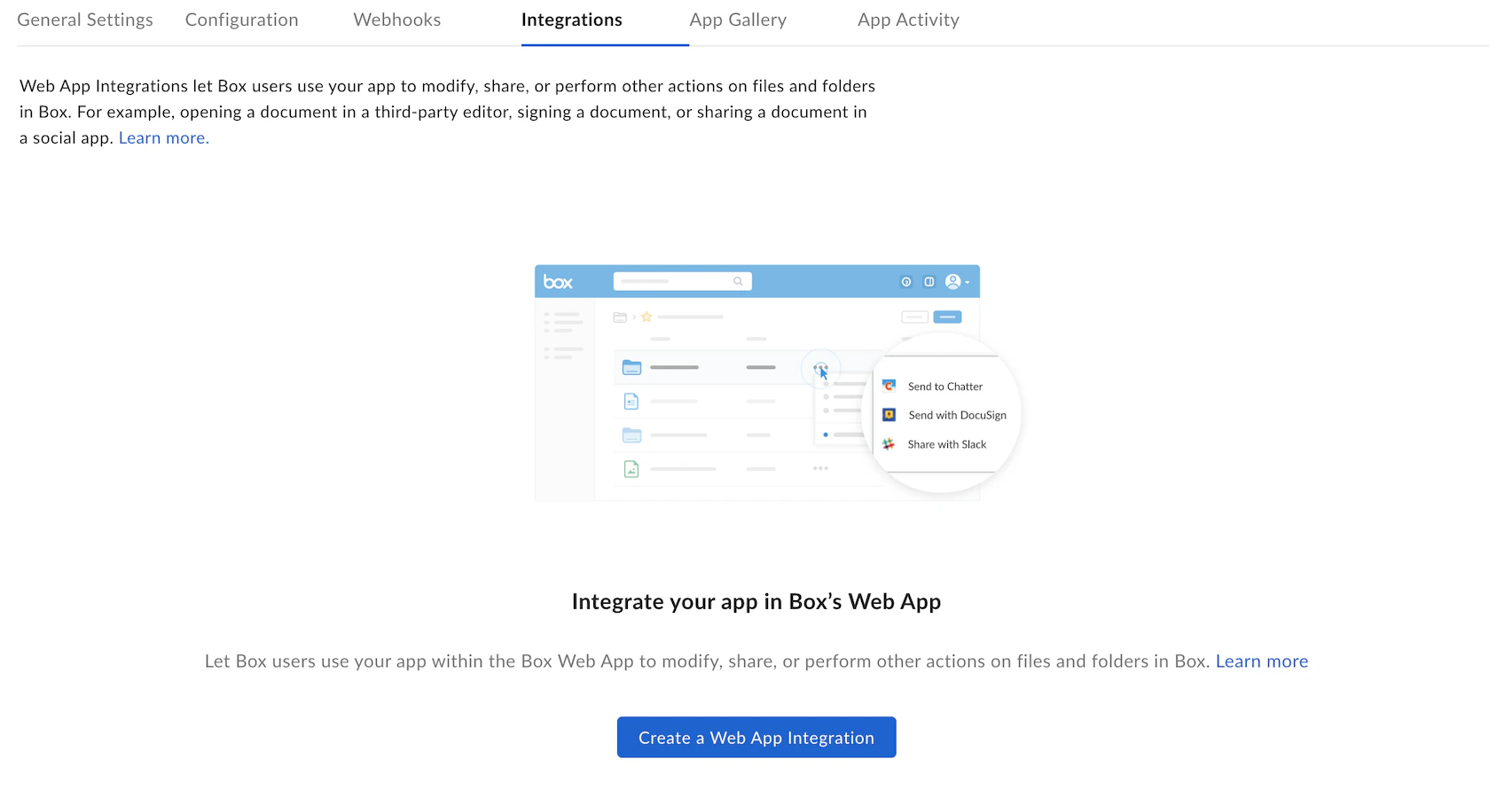Expand the account menu dropdown caret
The width and height of the screenshot is (1489, 798).
[968, 282]
